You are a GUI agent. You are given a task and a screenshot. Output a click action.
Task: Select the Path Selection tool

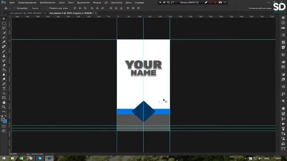tap(4, 93)
